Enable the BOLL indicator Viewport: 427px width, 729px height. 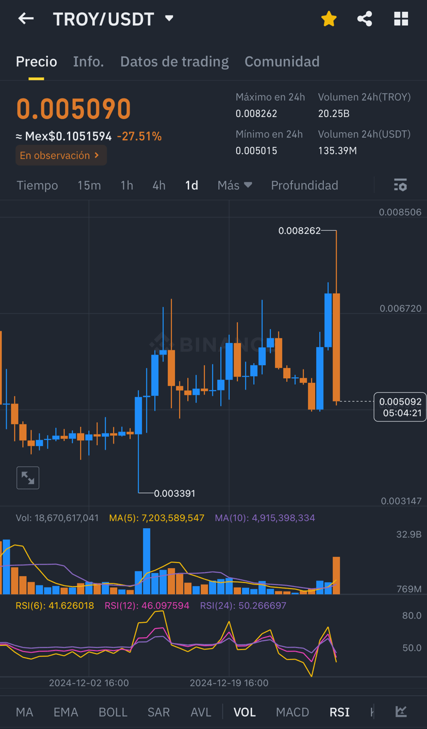[113, 712]
